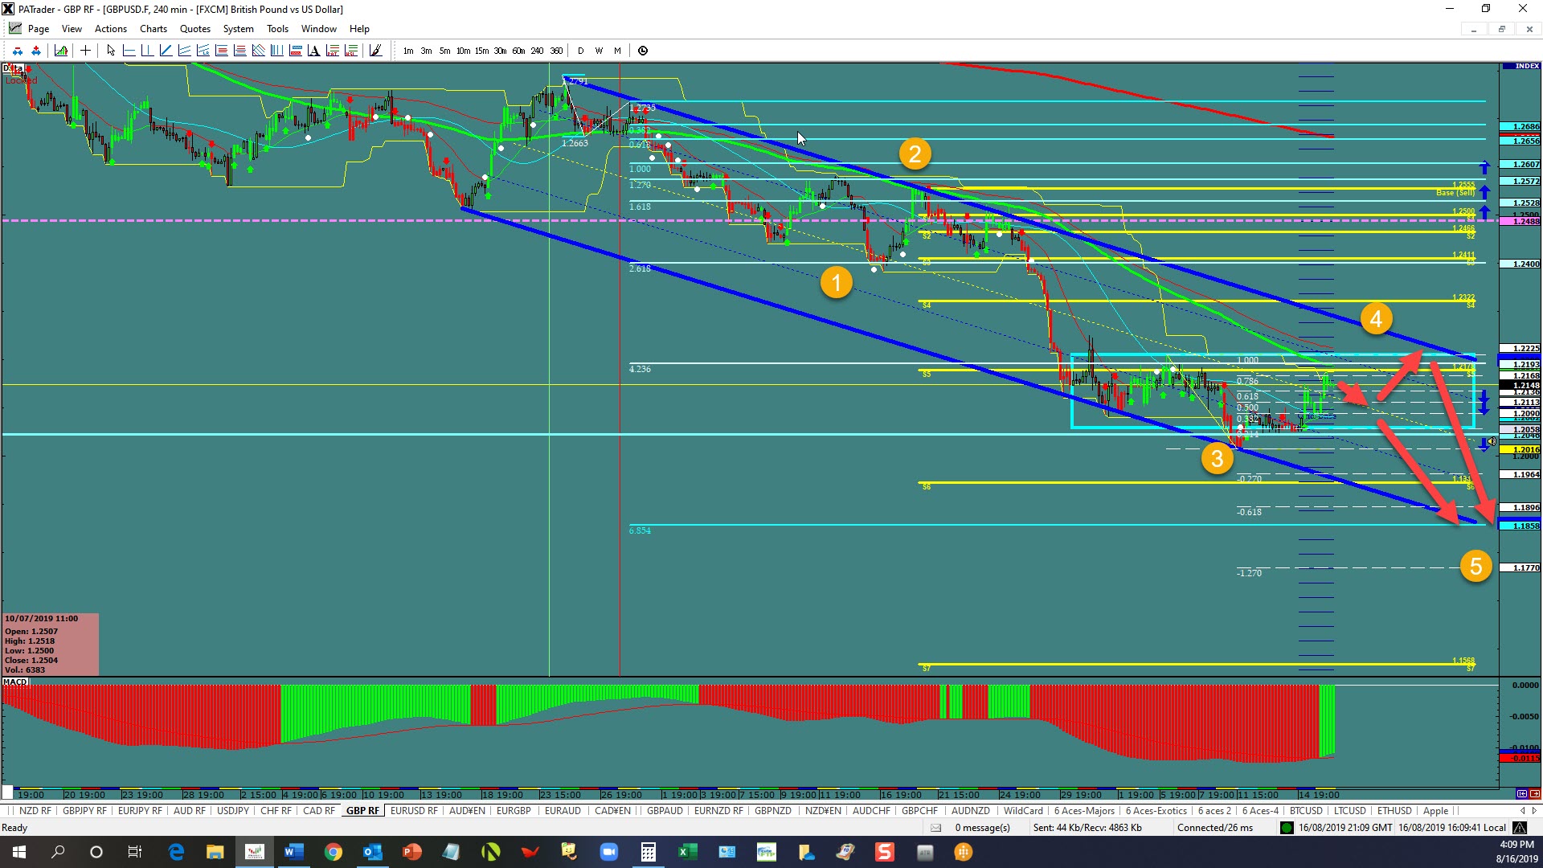Select the diagonal trend line tool
This screenshot has width=1543, height=868.
tap(166, 51)
